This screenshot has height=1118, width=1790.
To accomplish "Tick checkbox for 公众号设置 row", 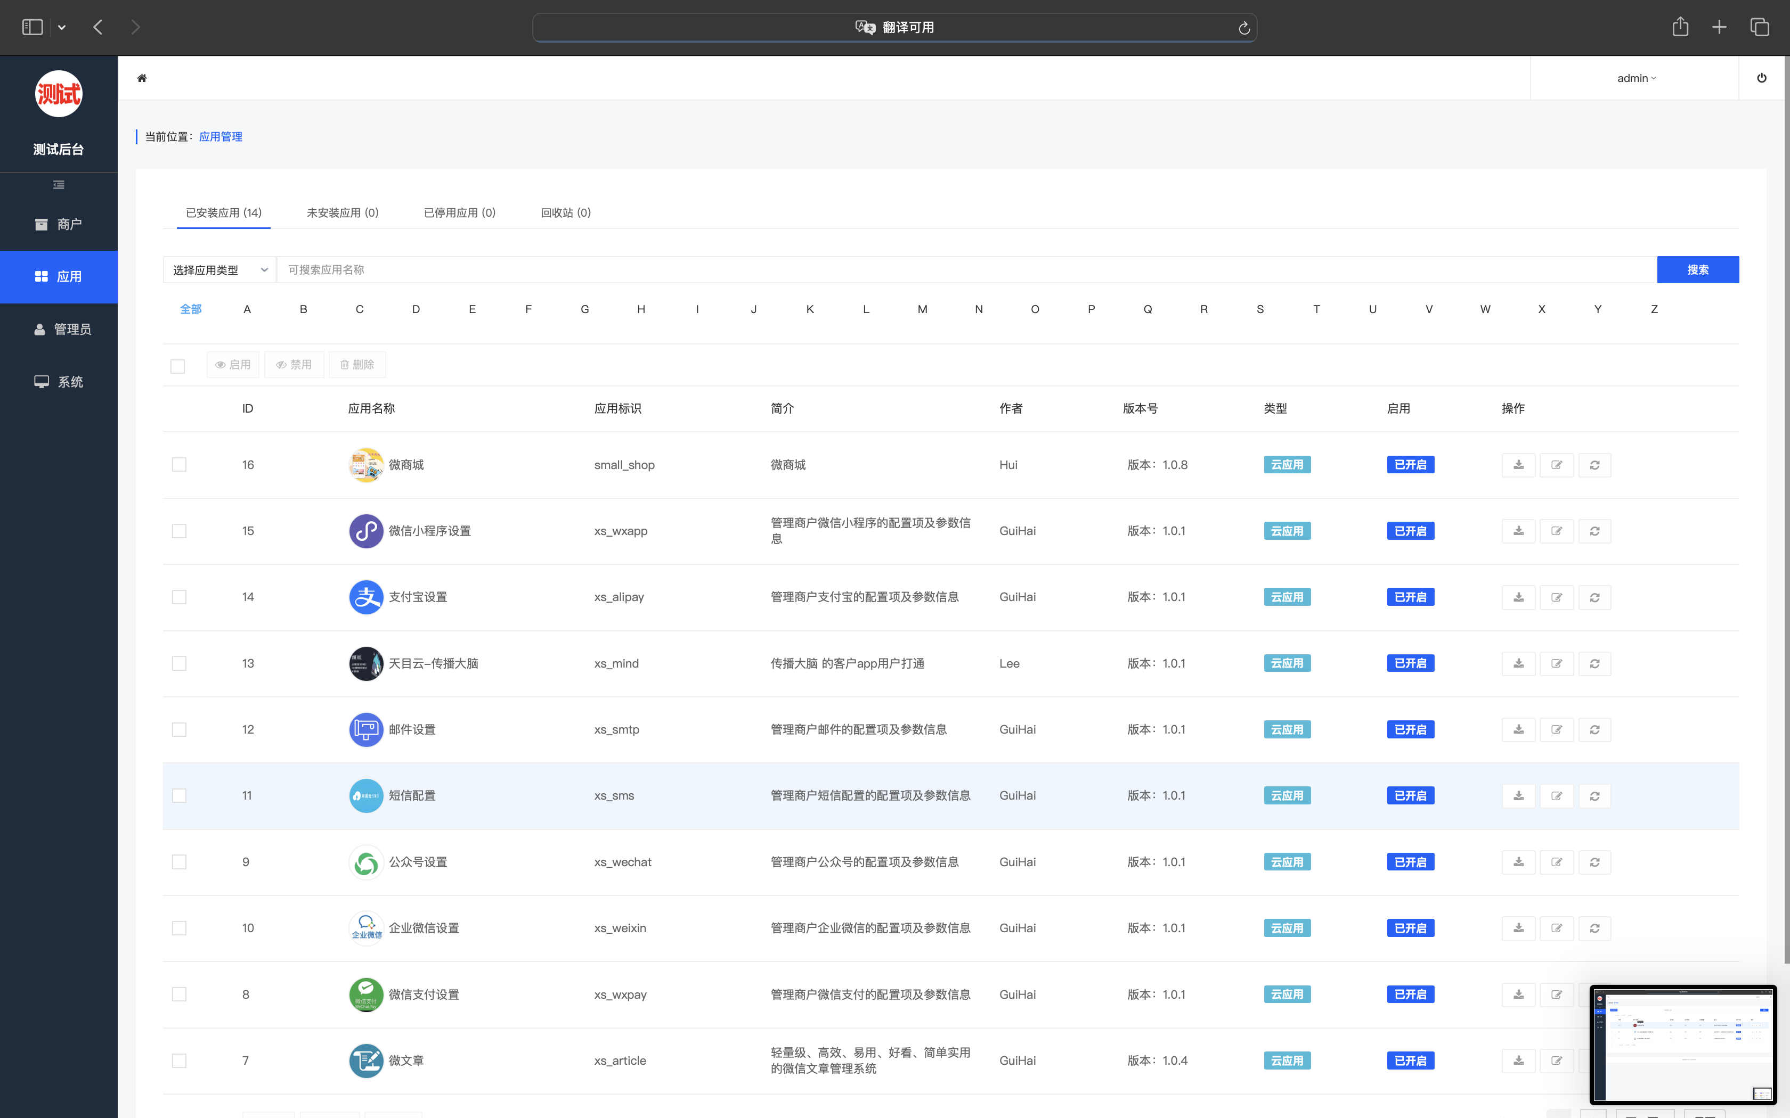I will pos(179,862).
